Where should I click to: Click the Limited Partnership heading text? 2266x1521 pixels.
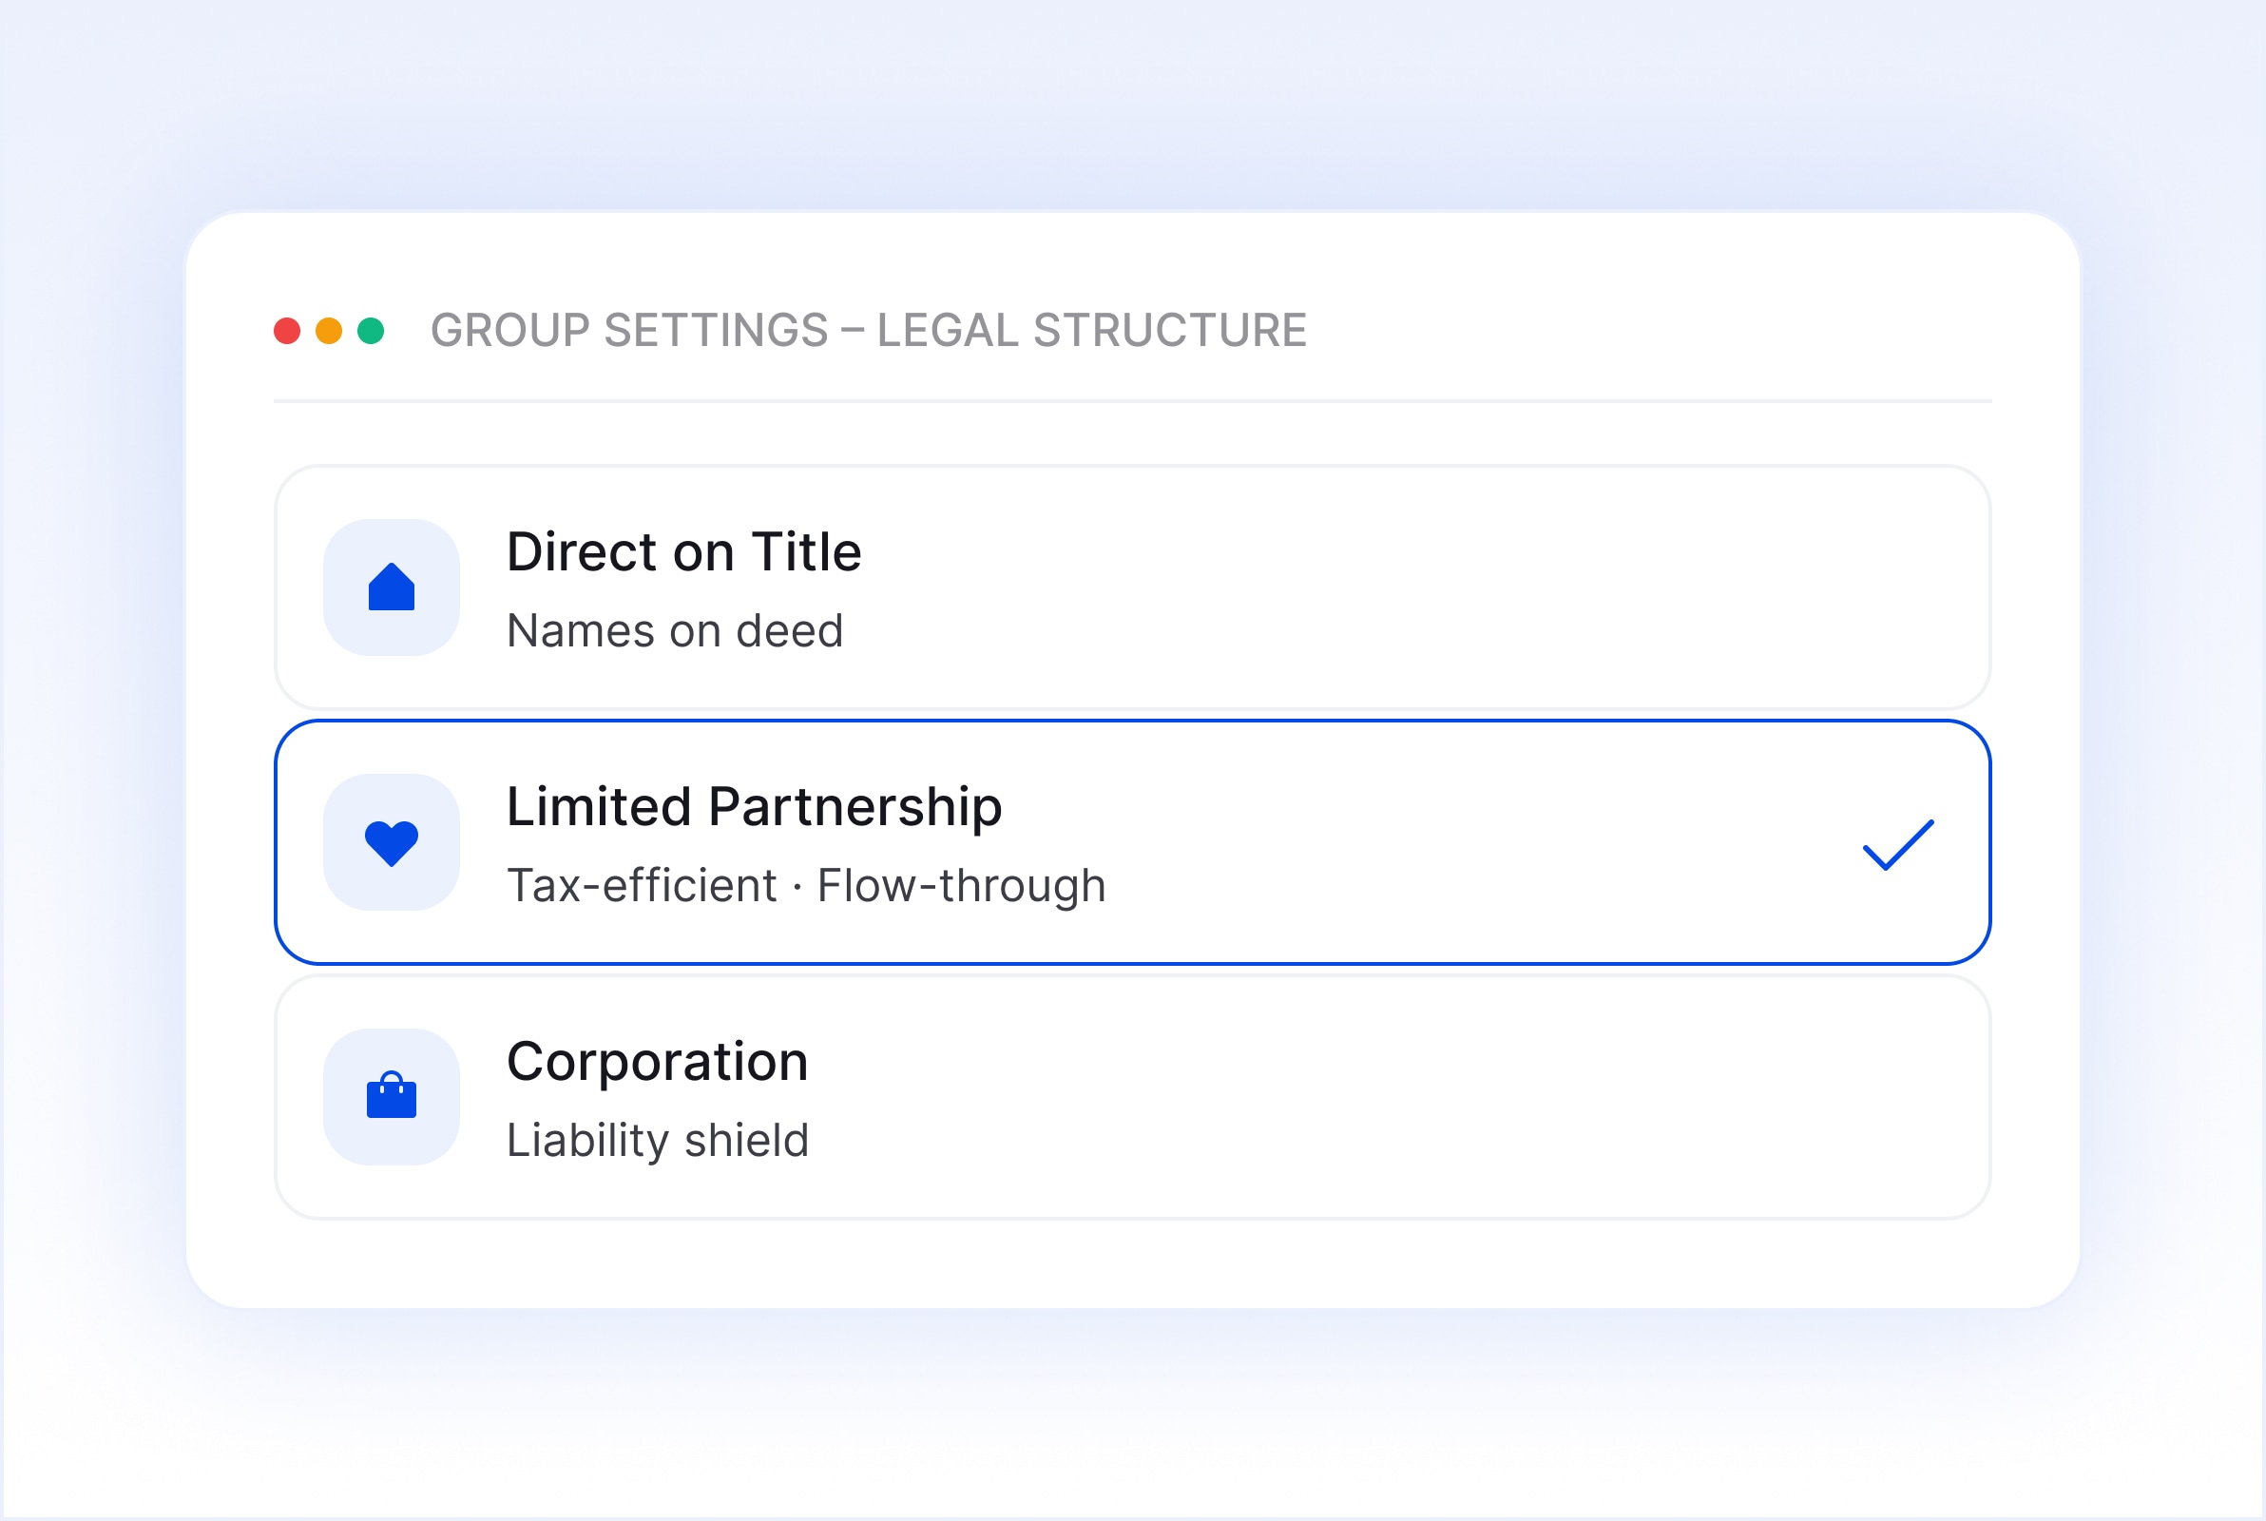pyautogui.click(x=754, y=806)
